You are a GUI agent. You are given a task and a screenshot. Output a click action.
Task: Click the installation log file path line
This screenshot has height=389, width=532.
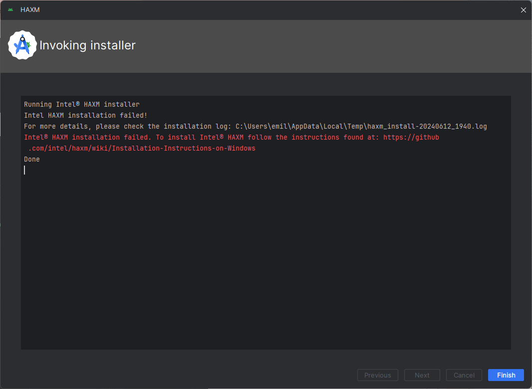(x=256, y=126)
